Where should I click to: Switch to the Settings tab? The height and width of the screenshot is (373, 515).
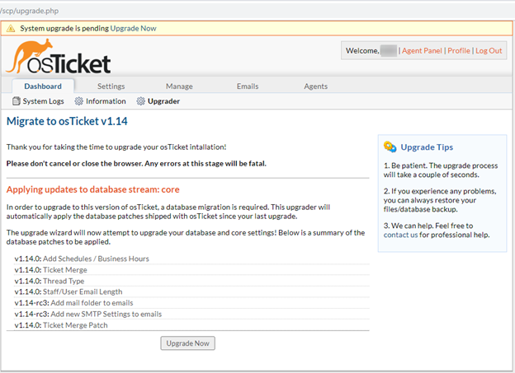(111, 86)
